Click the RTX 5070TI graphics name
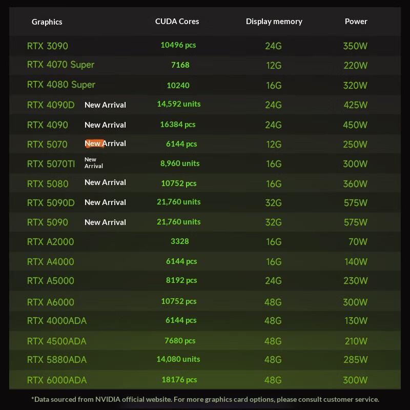410x410 pixels. click(x=51, y=164)
